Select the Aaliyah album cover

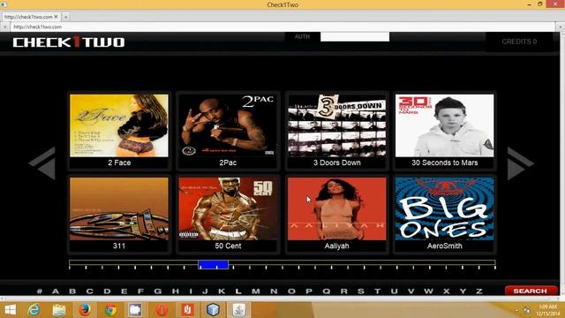pos(336,208)
